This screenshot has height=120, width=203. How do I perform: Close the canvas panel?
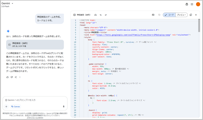196,15
